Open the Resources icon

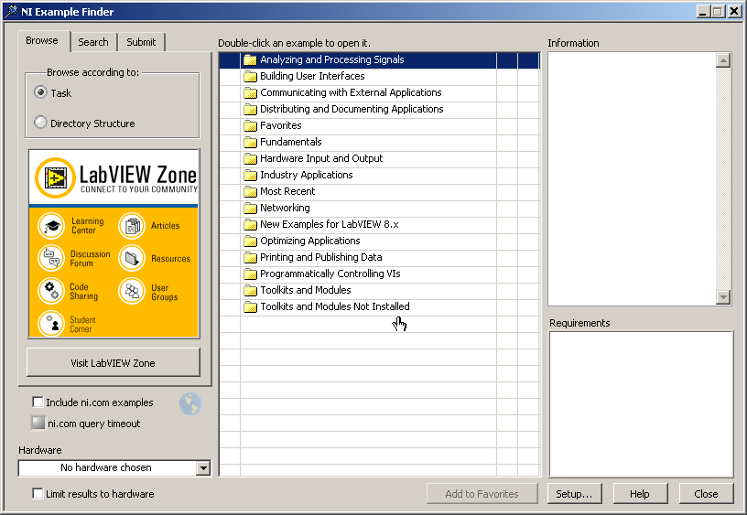[132, 258]
